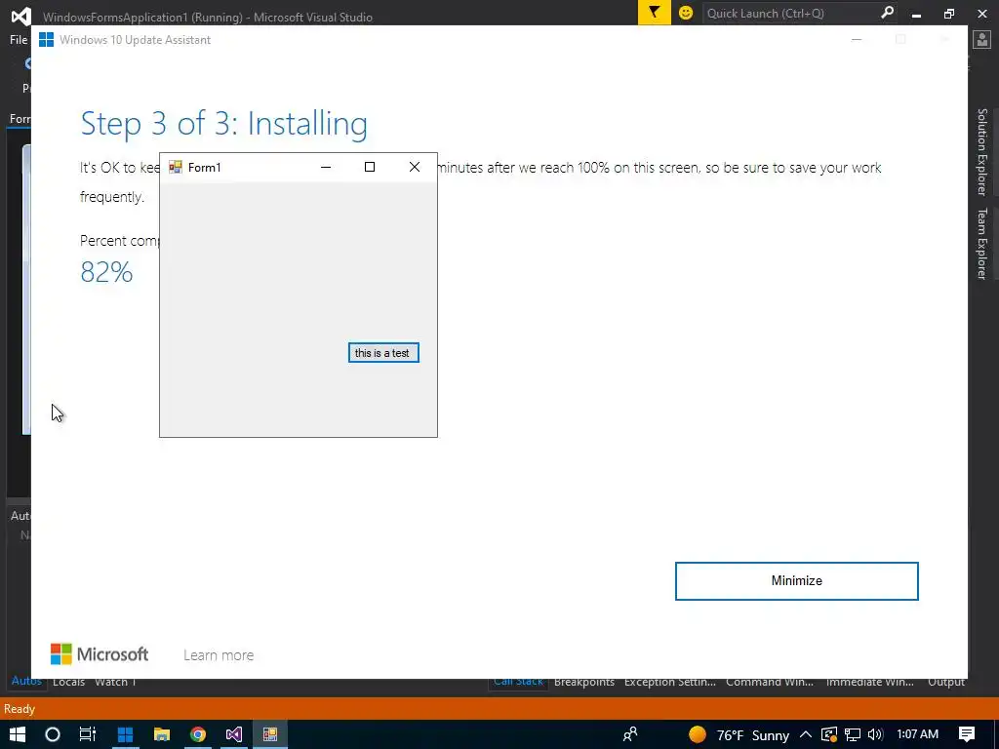Click the 82% progress value
Image resolution: width=999 pixels, height=749 pixels.
click(106, 272)
